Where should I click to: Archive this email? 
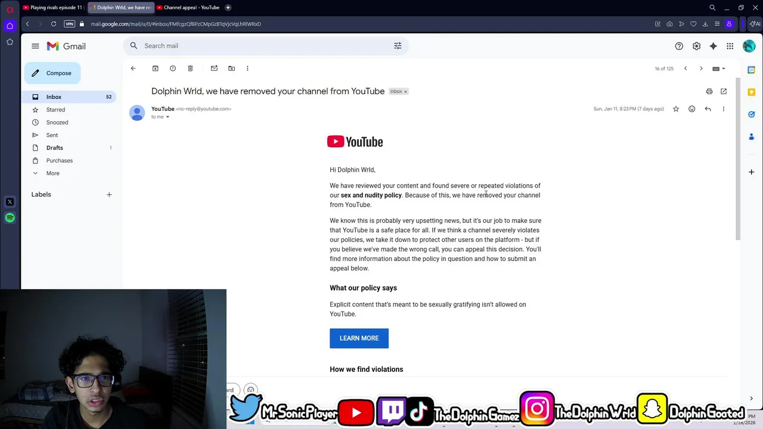point(155,69)
